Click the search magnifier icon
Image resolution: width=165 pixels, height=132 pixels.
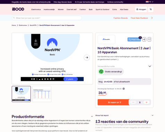(x=14, y=18)
